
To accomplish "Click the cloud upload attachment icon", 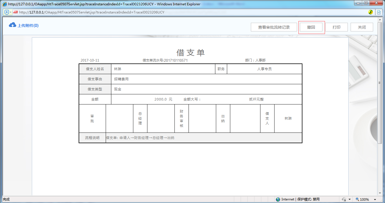I will click(12, 25).
